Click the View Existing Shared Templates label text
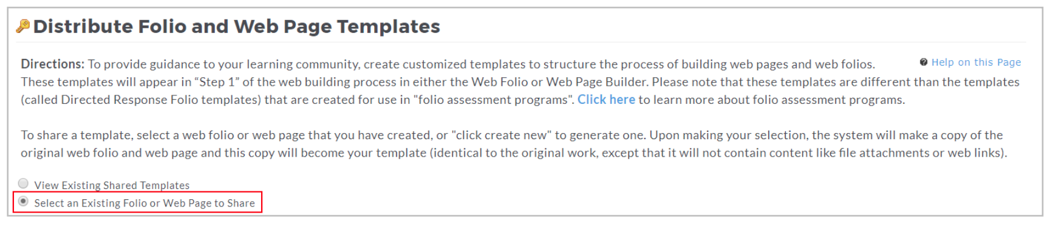1053x226 pixels. click(112, 185)
